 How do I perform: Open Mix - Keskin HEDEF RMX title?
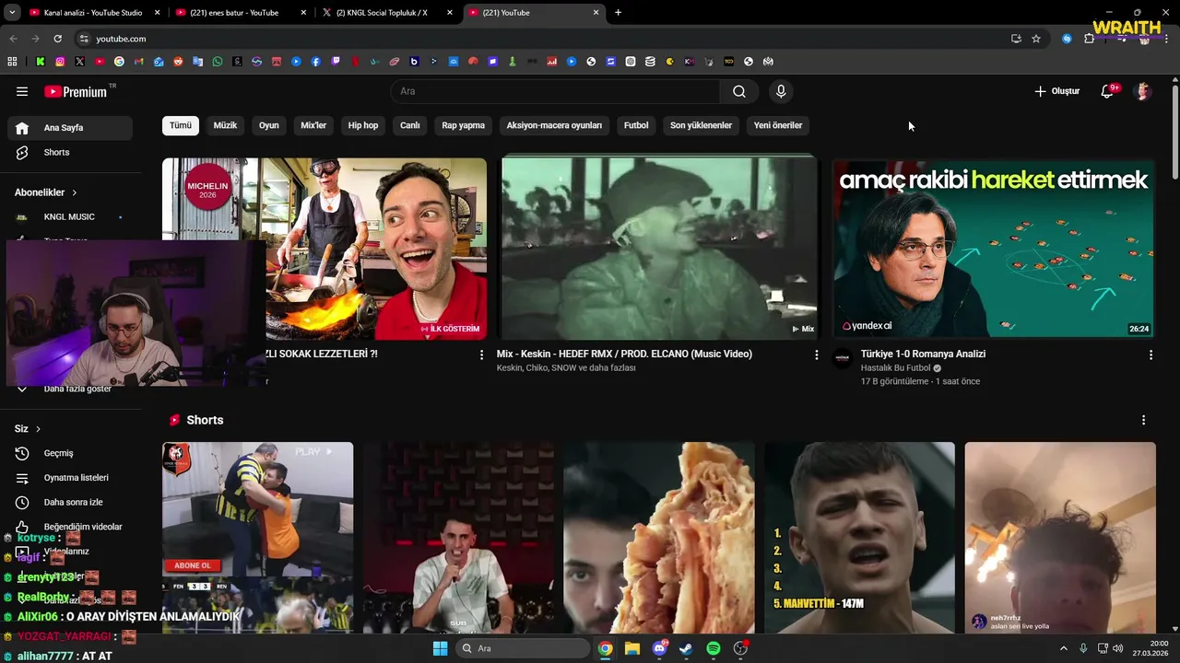(624, 354)
